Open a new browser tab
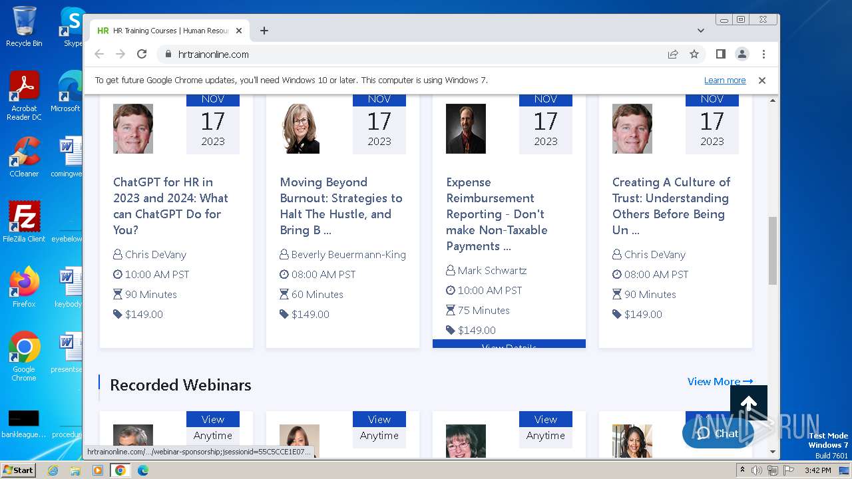This screenshot has height=479, width=852. (264, 31)
